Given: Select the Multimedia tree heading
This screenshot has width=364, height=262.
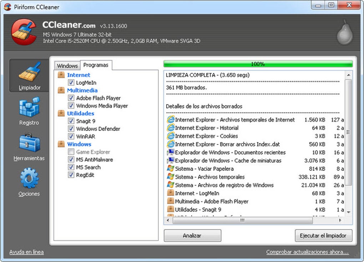Looking at the screenshot, I should click(x=82, y=90).
